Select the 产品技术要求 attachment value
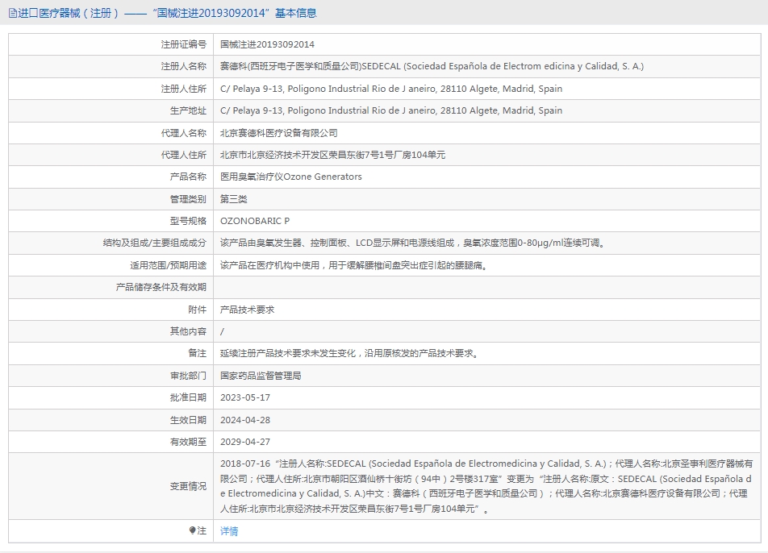Image resolution: width=768 pixels, height=553 pixels. click(x=247, y=310)
